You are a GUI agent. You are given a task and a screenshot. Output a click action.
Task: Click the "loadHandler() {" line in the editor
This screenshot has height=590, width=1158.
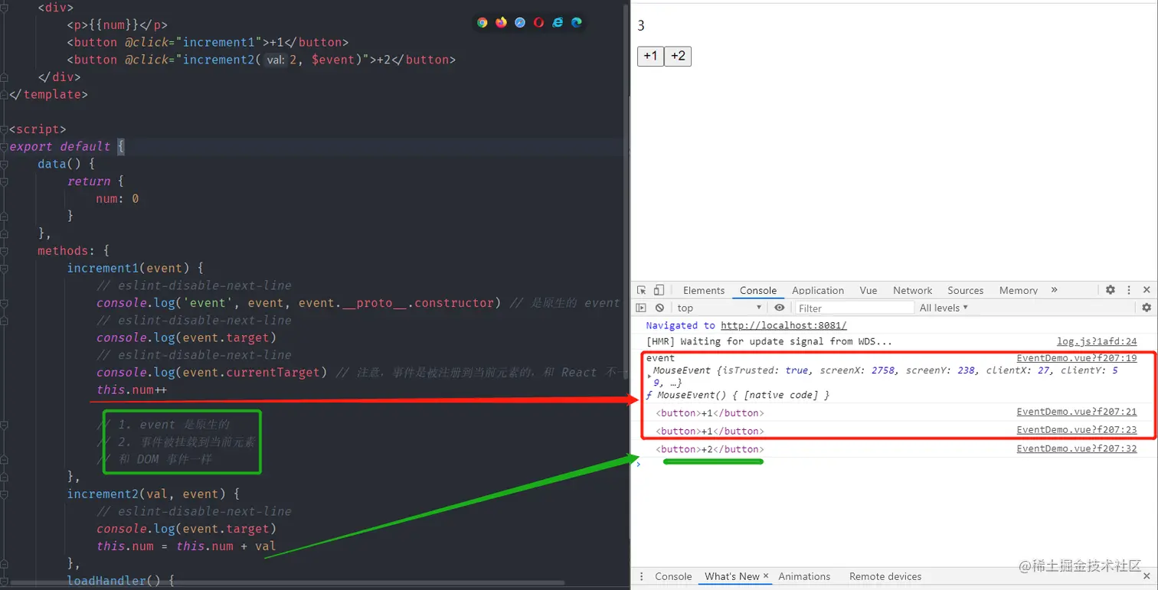pyautogui.click(x=121, y=581)
